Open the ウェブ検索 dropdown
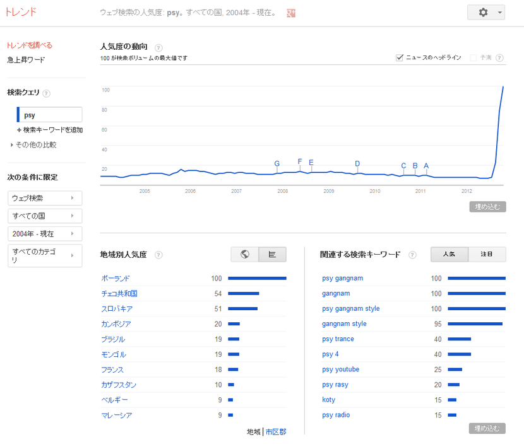This screenshot has height=447, width=524. click(x=45, y=198)
